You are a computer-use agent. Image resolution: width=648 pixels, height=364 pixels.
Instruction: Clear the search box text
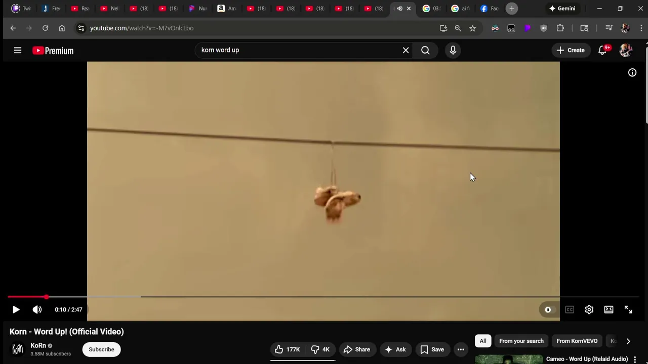pyautogui.click(x=406, y=50)
